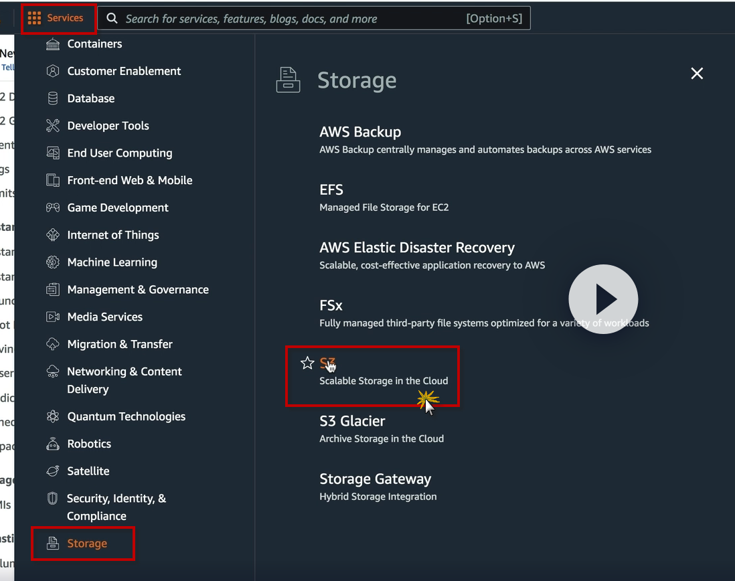Select Networking & Content Delivery category
Viewport: 735px width, 581px height.
pos(125,380)
